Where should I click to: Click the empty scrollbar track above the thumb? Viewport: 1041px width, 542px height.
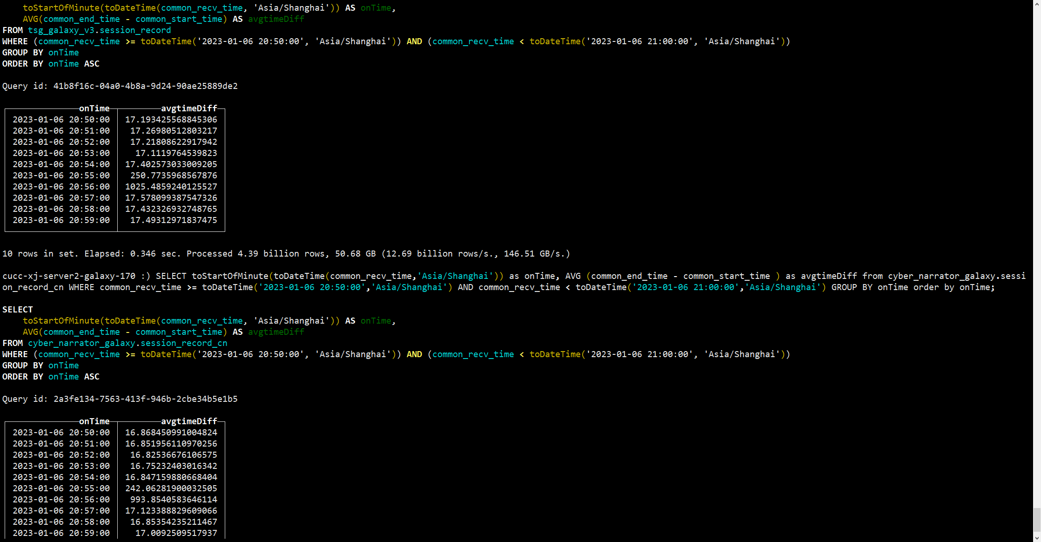click(x=1037, y=256)
